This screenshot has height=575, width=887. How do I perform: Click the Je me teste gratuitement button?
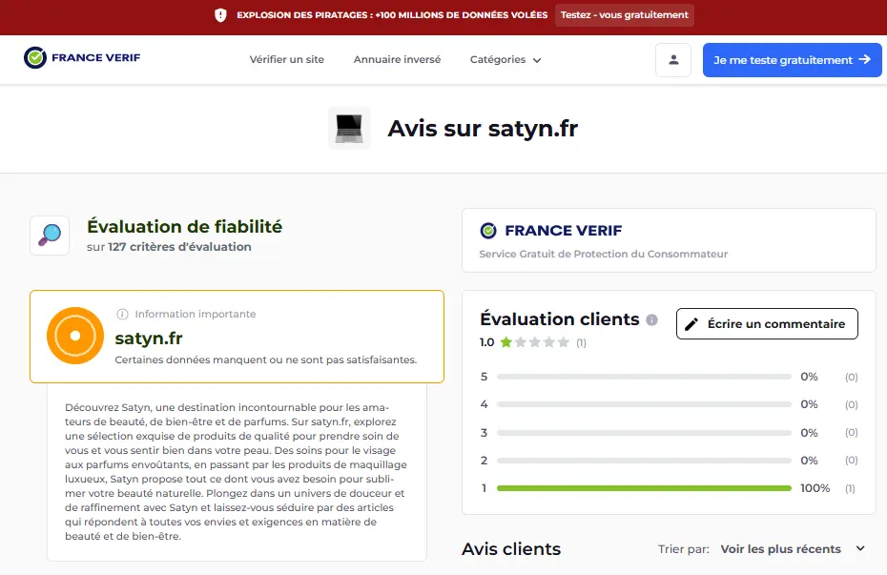pyautogui.click(x=792, y=59)
